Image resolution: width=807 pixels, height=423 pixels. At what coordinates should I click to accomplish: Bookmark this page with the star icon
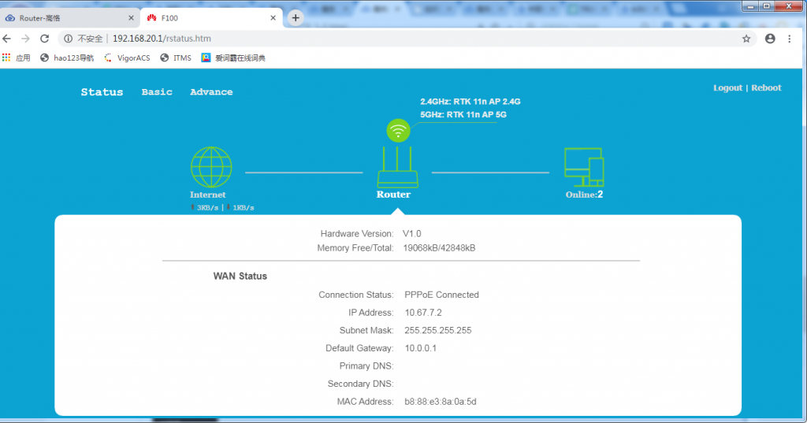[746, 39]
